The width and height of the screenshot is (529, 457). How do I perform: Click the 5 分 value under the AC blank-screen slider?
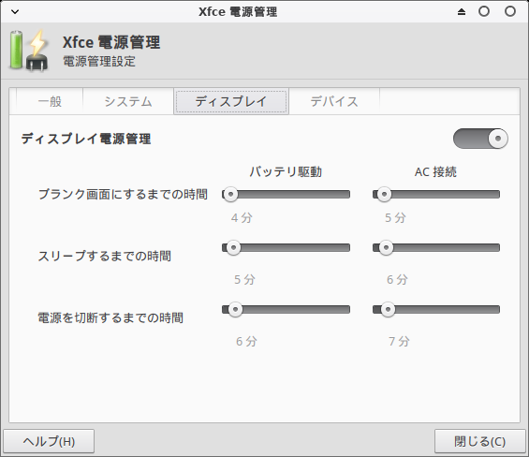point(395,217)
